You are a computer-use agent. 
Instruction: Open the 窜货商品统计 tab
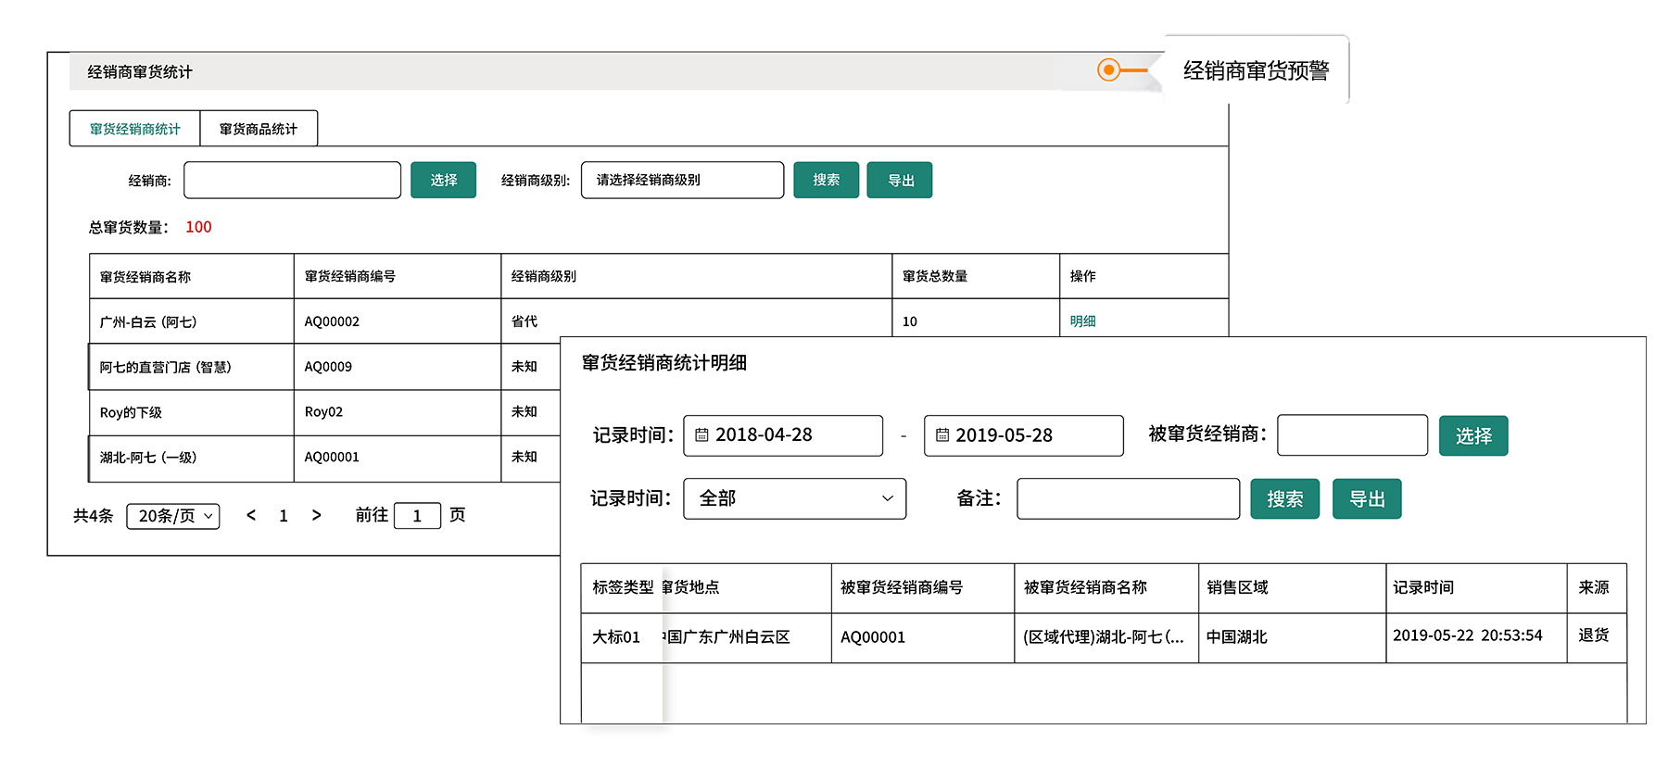click(x=259, y=129)
